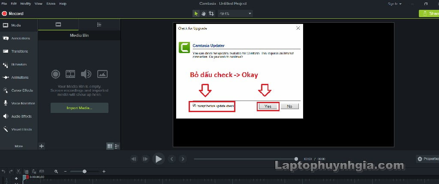Image resolution: width=439 pixels, height=184 pixels.
Task: Jump to next clip with right chevron
Action: coord(183,159)
